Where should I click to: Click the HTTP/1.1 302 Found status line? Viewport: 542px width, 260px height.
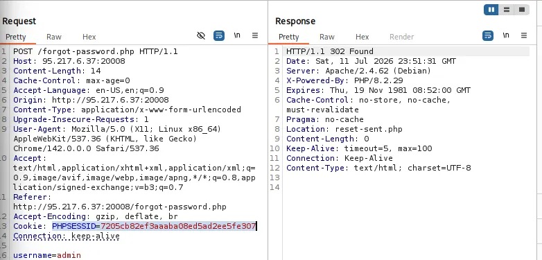[330, 51]
